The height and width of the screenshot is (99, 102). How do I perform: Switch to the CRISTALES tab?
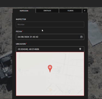pyautogui.click(x=47, y=11)
